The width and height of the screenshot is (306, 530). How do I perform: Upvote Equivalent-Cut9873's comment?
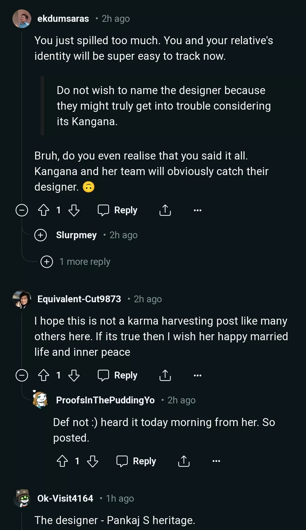click(x=44, y=375)
